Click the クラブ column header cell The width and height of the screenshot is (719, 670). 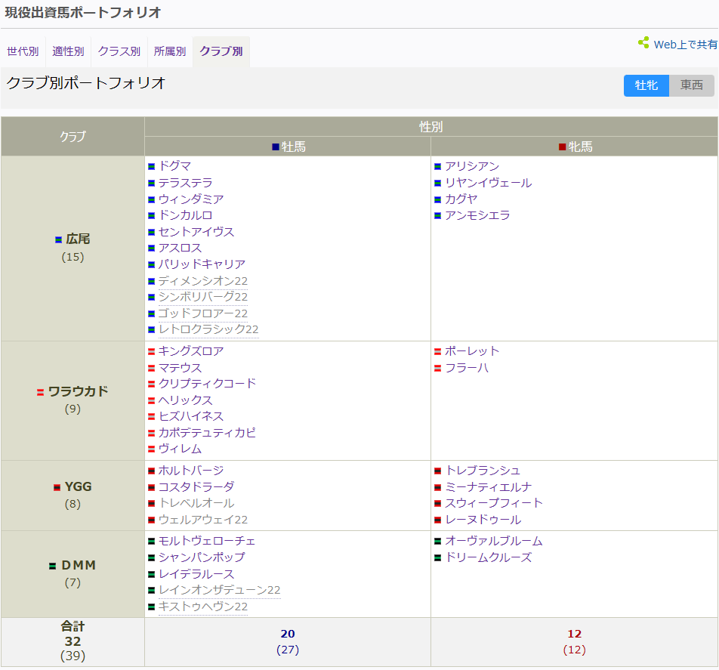[73, 137]
